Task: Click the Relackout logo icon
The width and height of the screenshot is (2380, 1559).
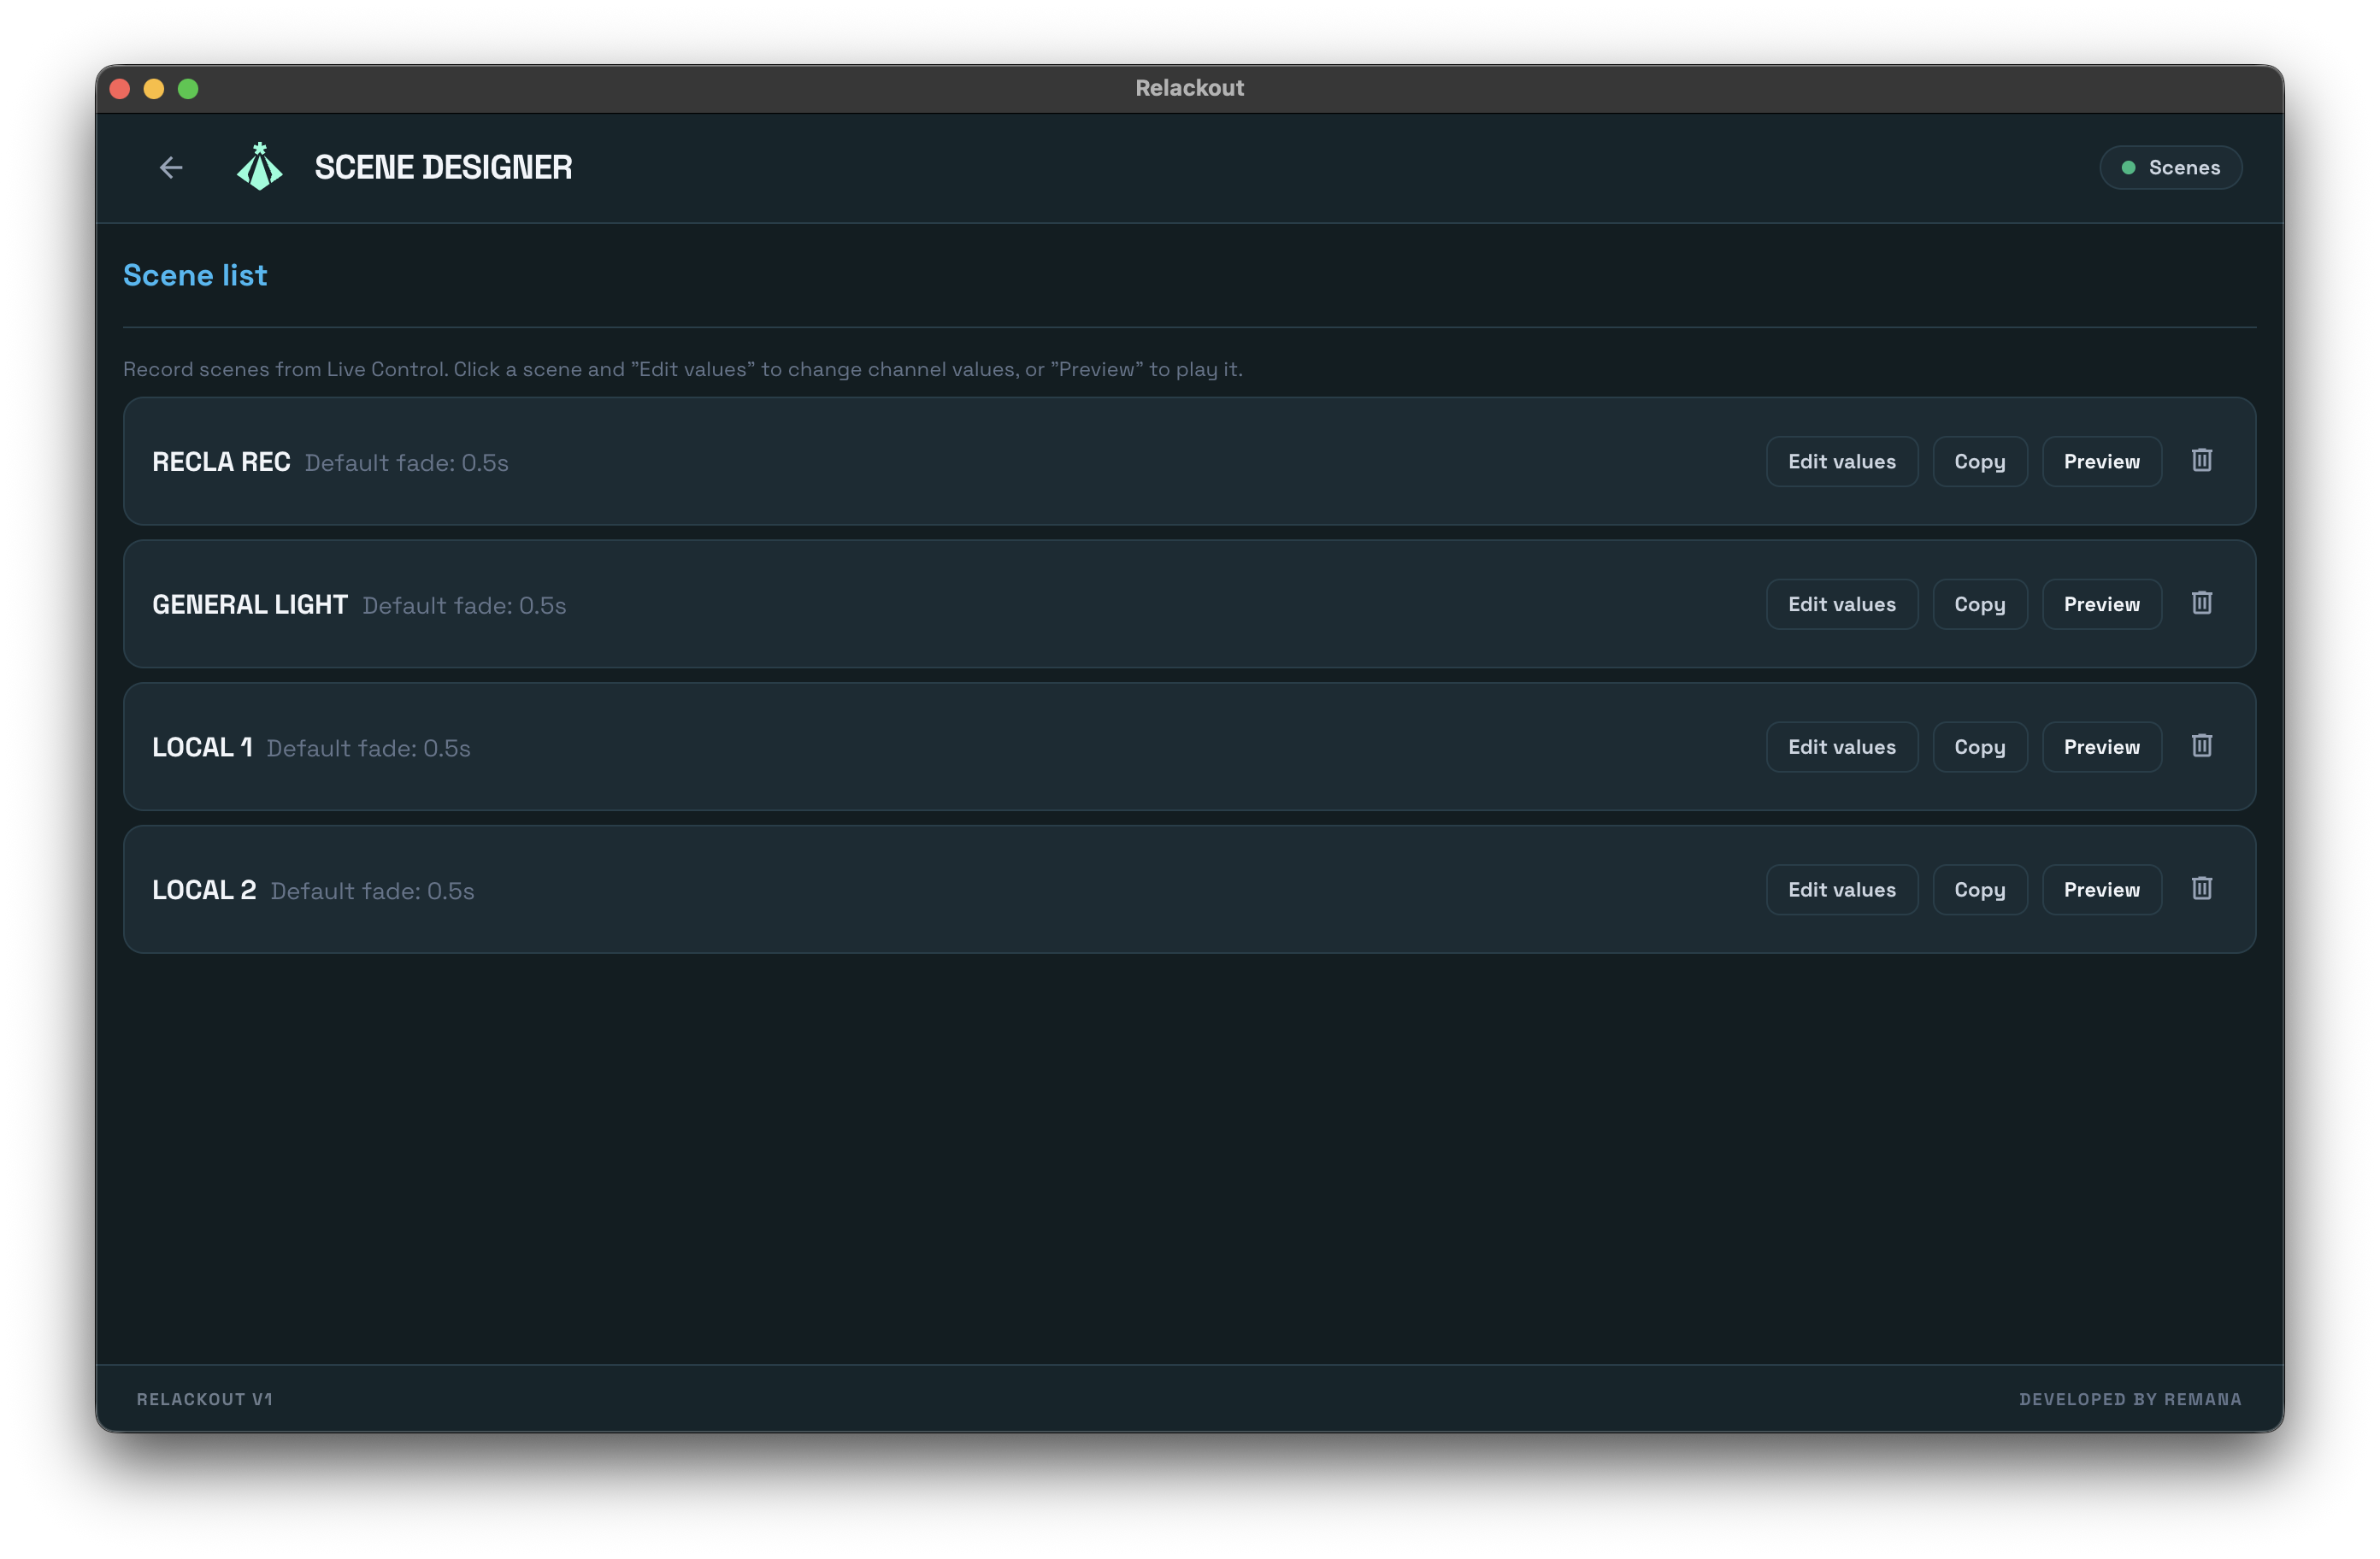Action: pyautogui.click(x=259, y=167)
